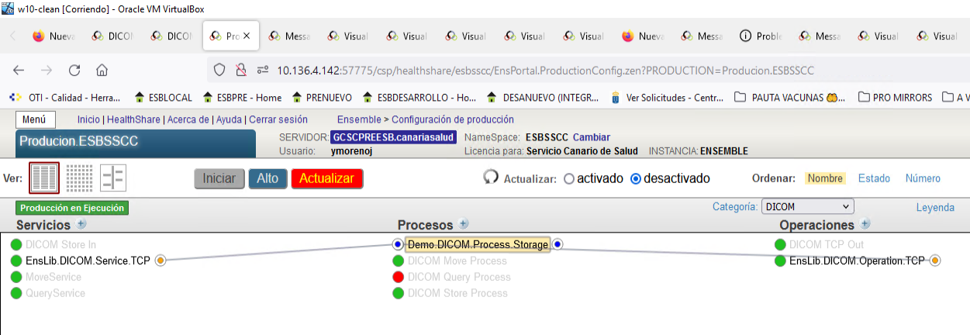The image size is (970, 335).
Task: Click the red status dot of DICOM Query Process
Action: pyautogui.click(x=399, y=277)
